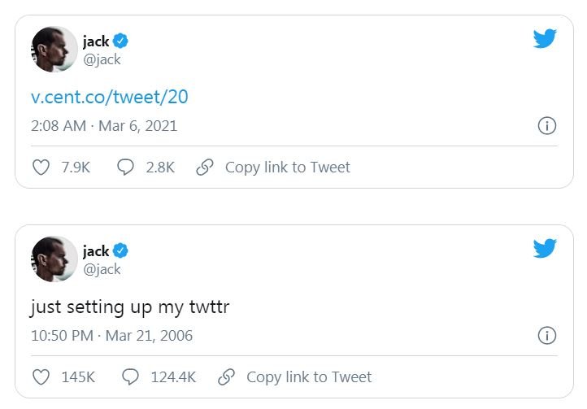
Task: Click the verified badge in the first tweet
Action: (x=120, y=41)
